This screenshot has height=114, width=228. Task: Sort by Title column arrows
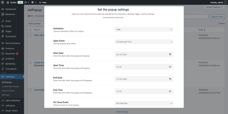tap(39, 30)
